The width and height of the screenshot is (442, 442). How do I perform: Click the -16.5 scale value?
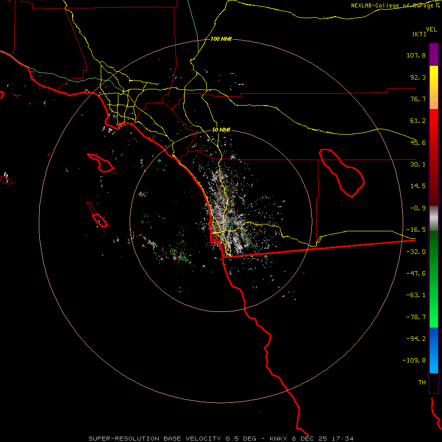(x=416, y=230)
